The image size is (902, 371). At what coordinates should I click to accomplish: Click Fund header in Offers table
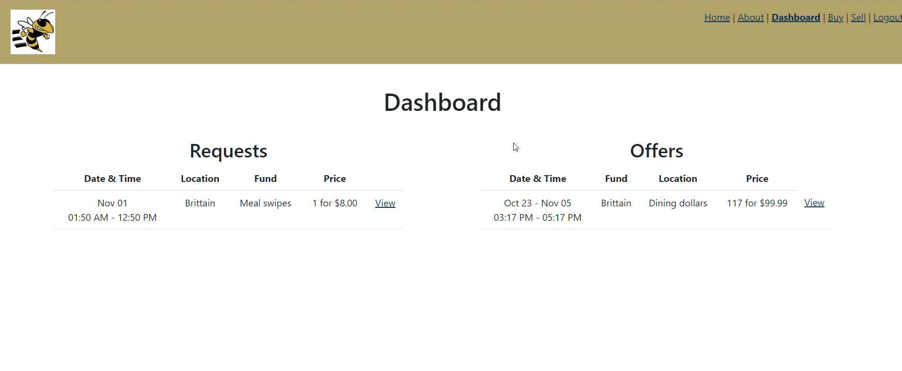click(x=616, y=179)
